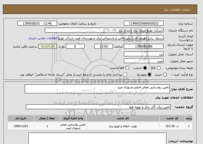Screen dimensions: 203x144
Task: Click the announcement date field 1399/08/01 - 12:46
Action: click(37, 23)
